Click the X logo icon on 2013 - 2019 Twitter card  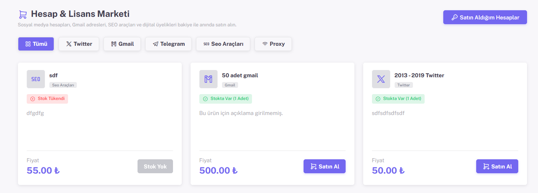coord(381,79)
